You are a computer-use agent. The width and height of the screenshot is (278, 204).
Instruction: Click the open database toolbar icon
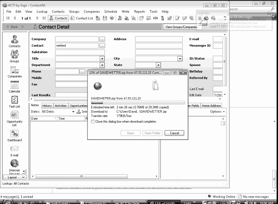tap(98, 18)
